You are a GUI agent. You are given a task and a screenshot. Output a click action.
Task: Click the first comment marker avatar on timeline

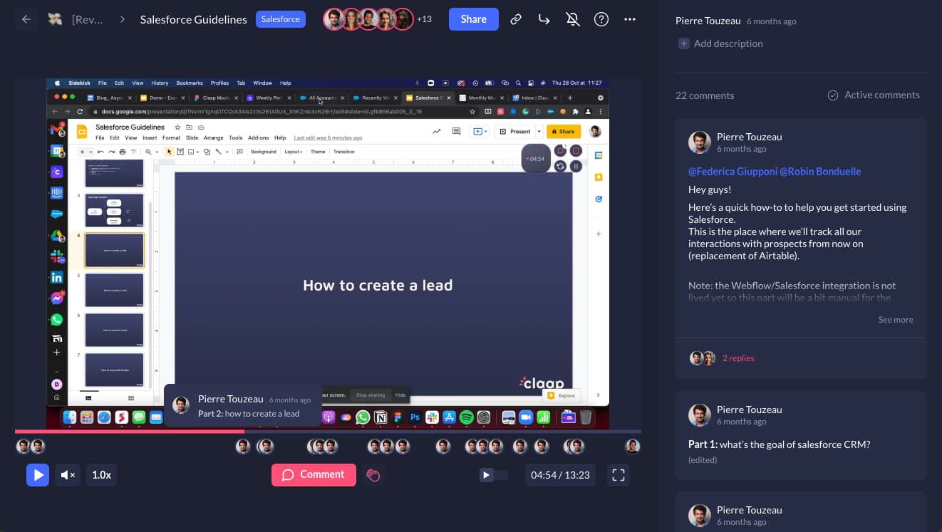[x=23, y=447]
